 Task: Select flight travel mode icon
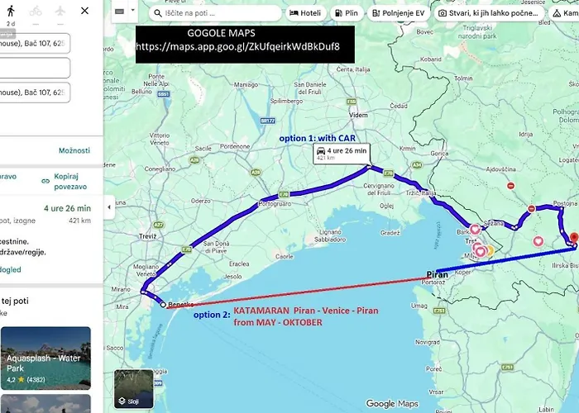coord(60,12)
